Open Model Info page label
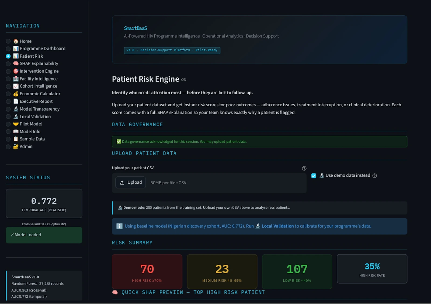 coord(30,131)
